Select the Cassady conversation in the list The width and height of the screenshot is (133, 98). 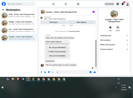(x=19, y=38)
